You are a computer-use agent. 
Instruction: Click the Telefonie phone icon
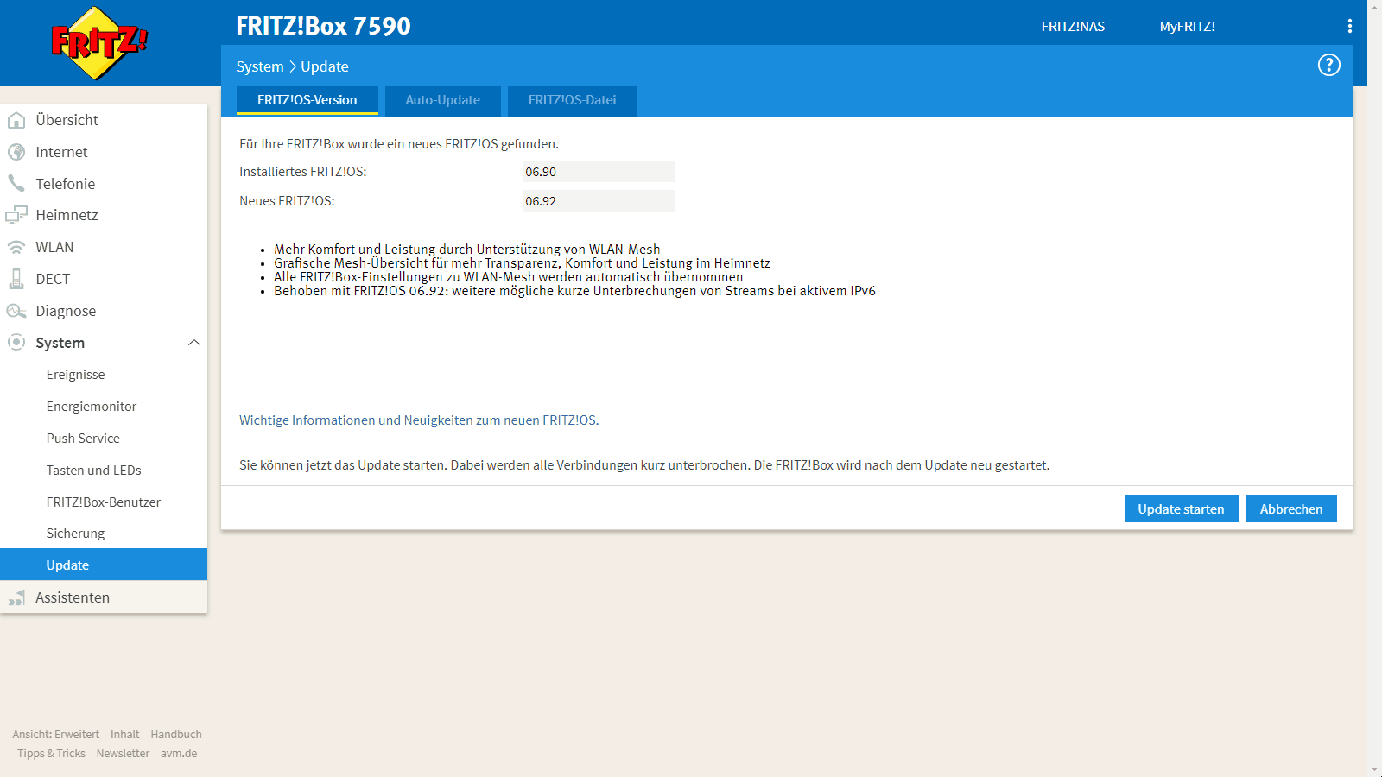tap(16, 183)
